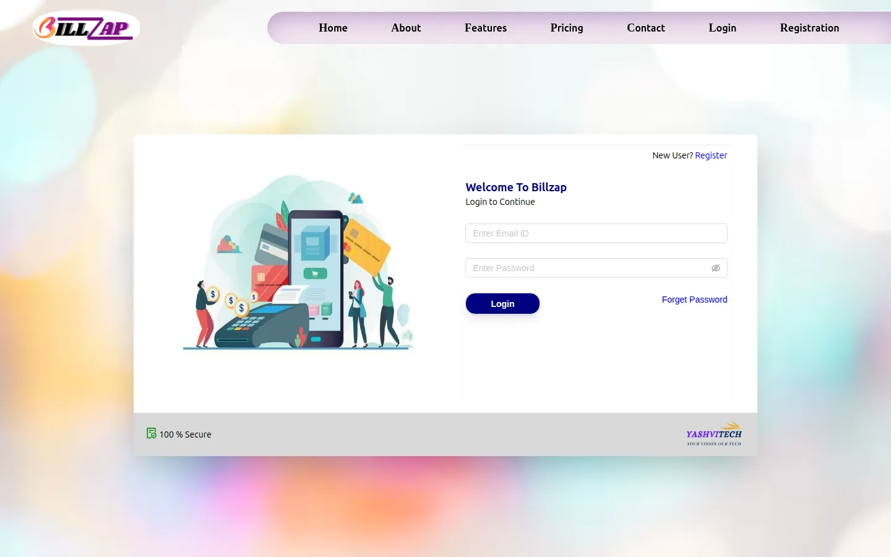The width and height of the screenshot is (891, 557).
Task: Follow the Register link for new users
Action: [x=711, y=155]
